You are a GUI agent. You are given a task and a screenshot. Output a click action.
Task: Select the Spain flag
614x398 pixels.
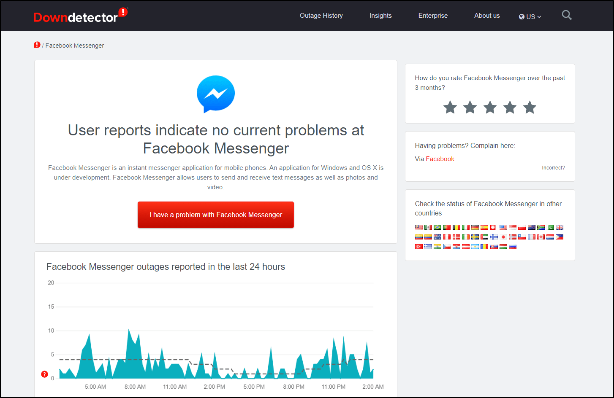(x=484, y=227)
